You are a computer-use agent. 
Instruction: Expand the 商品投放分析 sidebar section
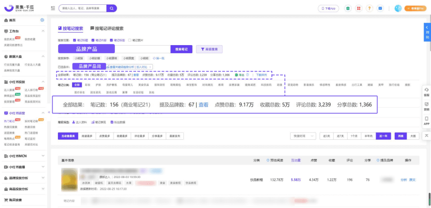pyautogui.click(x=43, y=189)
